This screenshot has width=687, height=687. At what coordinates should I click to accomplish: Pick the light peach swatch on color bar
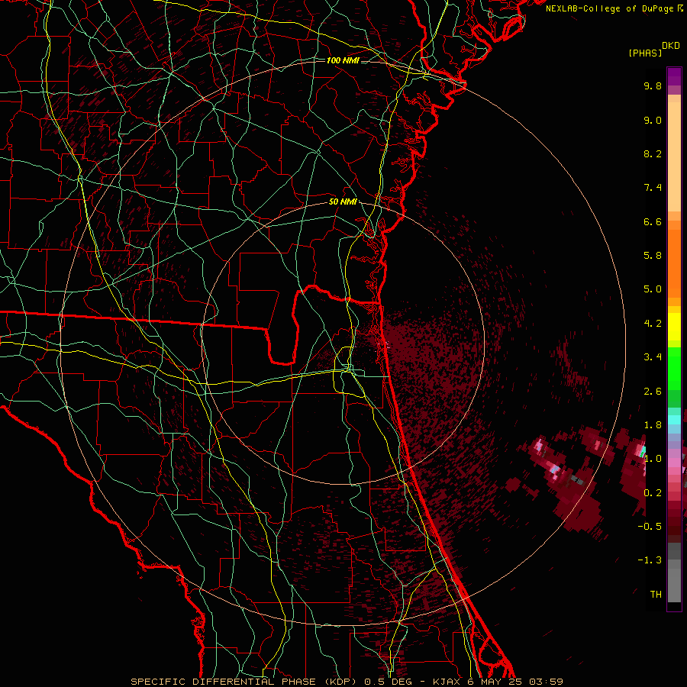coord(674,158)
